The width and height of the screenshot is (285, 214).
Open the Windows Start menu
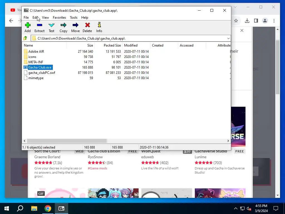pos(7,208)
